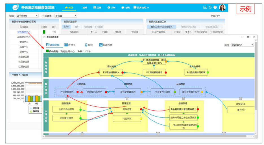The height and width of the screenshot is (145, 264).
Task: Select 品牌中心 in the organization list
Action: point(24,47)
